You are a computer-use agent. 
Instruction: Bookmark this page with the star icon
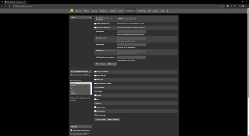(x=223, y=6)
